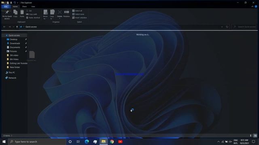259x145 pixels.
Task: Open New folder in navigation pane
Action: 15,67
